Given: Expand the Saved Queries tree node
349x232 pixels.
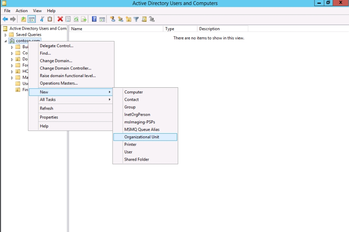Looking at the screenshot, I should pos(6,35).
